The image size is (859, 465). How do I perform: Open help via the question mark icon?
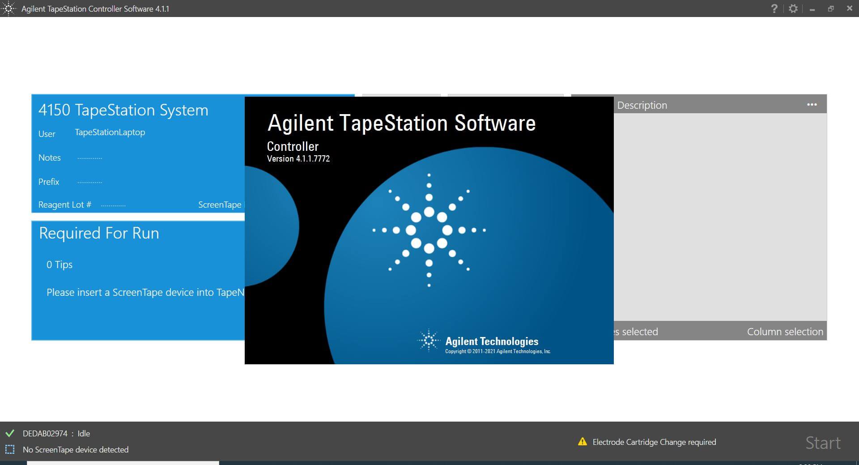point(774,9)
